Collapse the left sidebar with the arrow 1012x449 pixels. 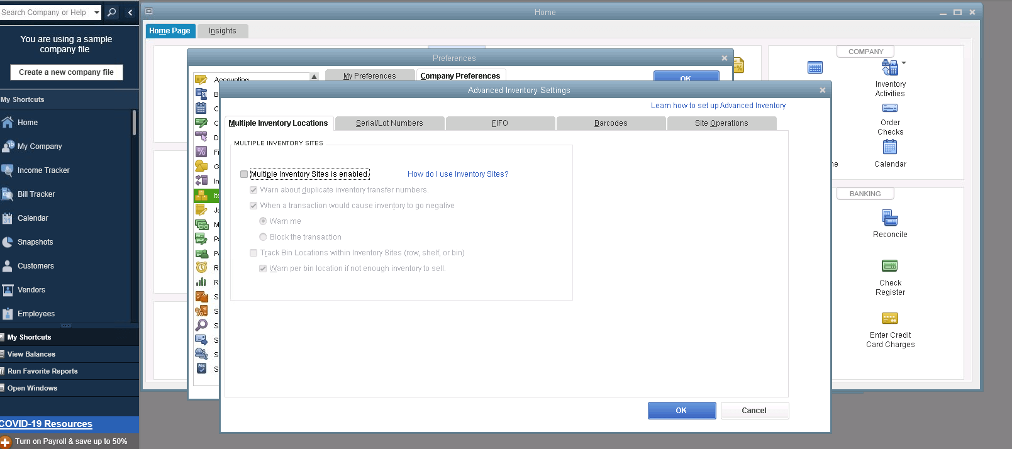coord(130,12)
